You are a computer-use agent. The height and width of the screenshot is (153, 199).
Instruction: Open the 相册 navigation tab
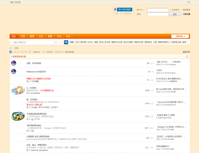[50, 36]
